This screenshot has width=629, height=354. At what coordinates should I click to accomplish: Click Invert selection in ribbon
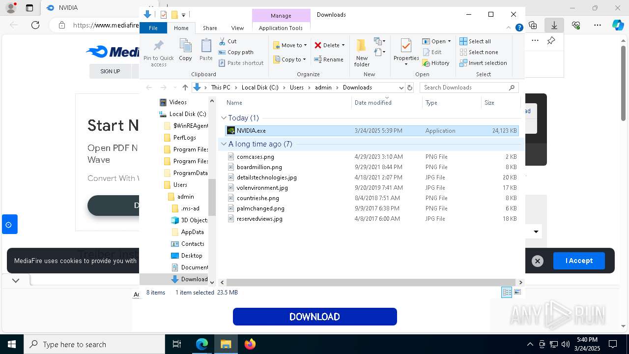[x=483, y=63]
